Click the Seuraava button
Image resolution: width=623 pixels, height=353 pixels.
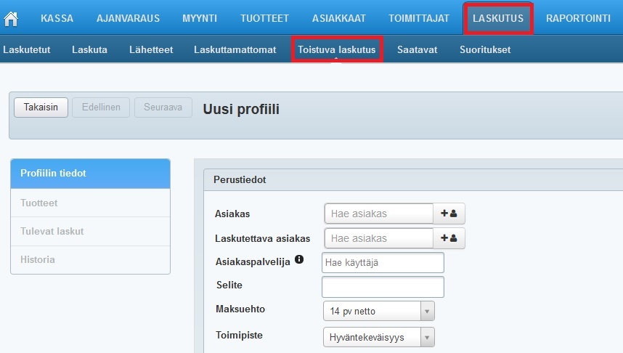pyautogui.click(x=163, y=107)
